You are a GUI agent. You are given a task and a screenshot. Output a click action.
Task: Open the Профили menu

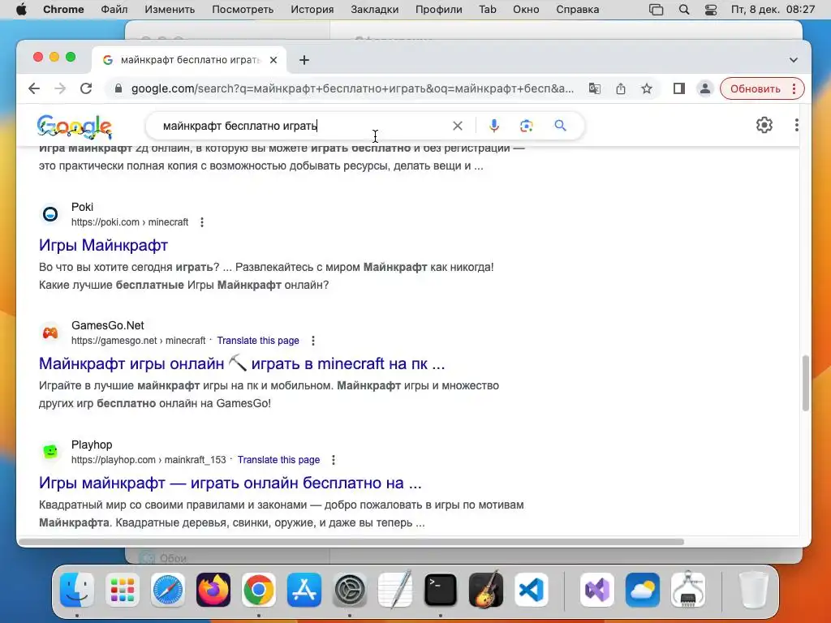(438, 10)
